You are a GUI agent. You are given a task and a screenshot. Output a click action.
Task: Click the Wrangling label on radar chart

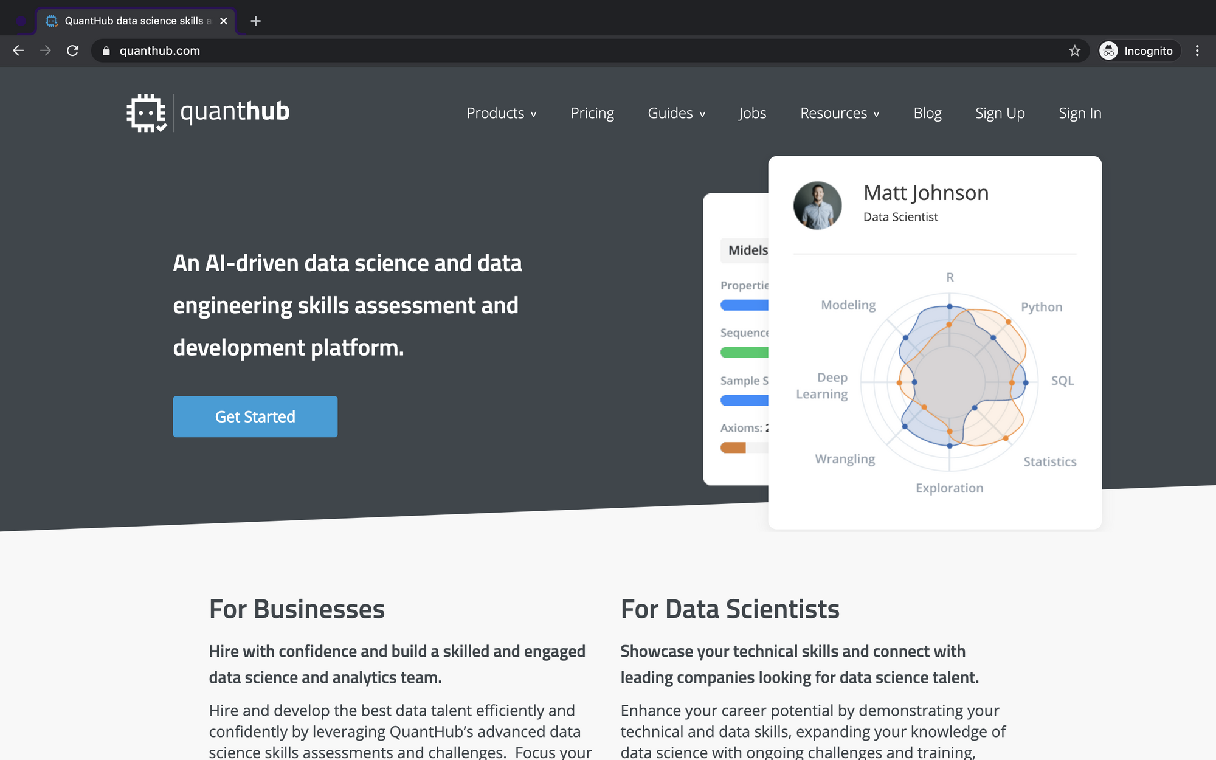coord(845,459)
